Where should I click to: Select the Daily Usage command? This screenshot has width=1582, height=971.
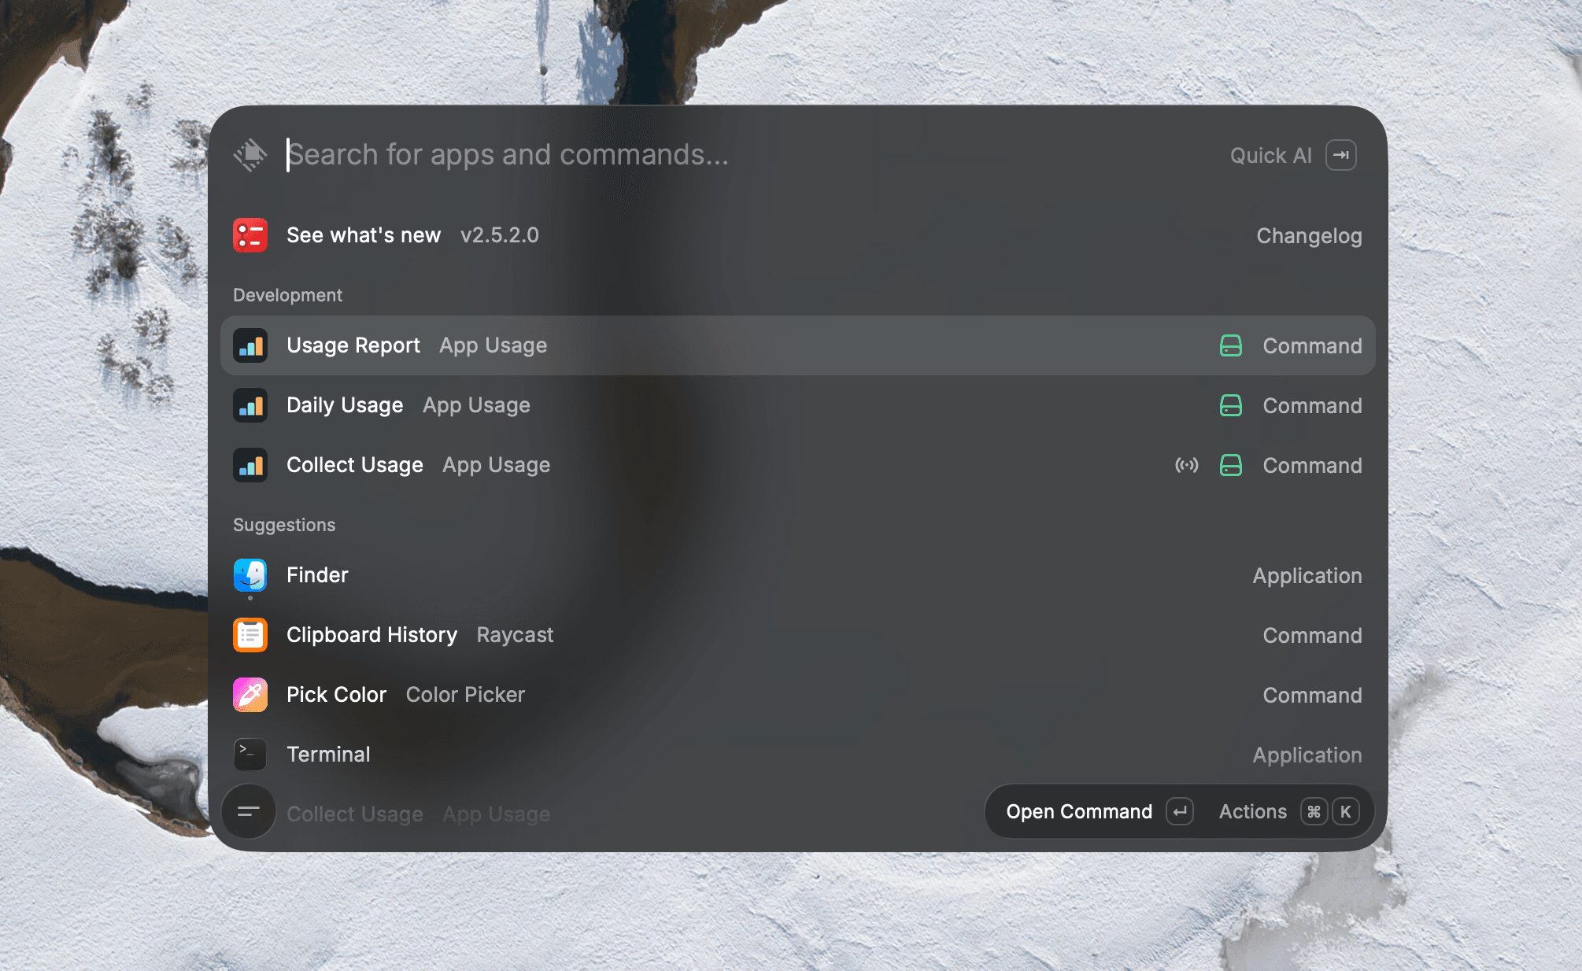click(x=797, y=405)
